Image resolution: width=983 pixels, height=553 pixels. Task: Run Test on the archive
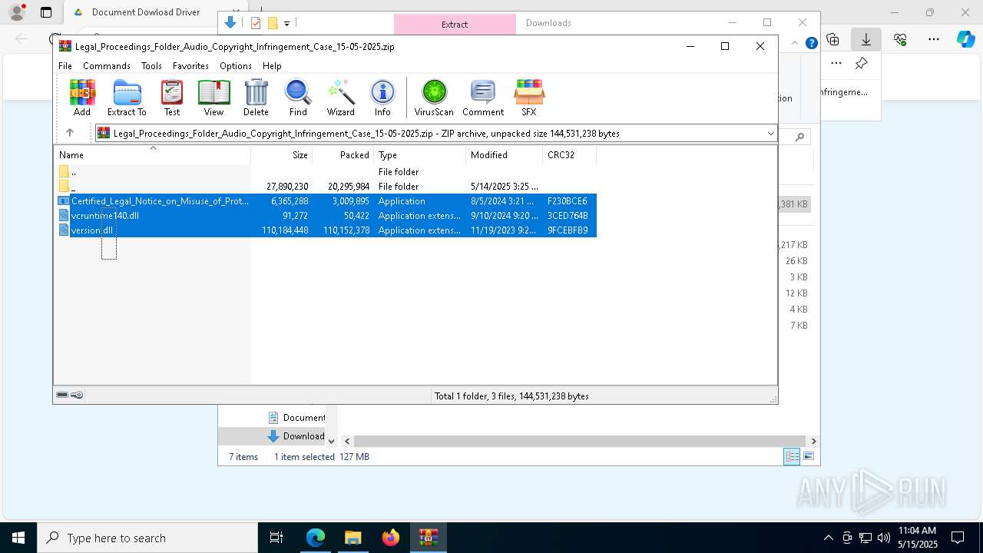click(172, 98)
